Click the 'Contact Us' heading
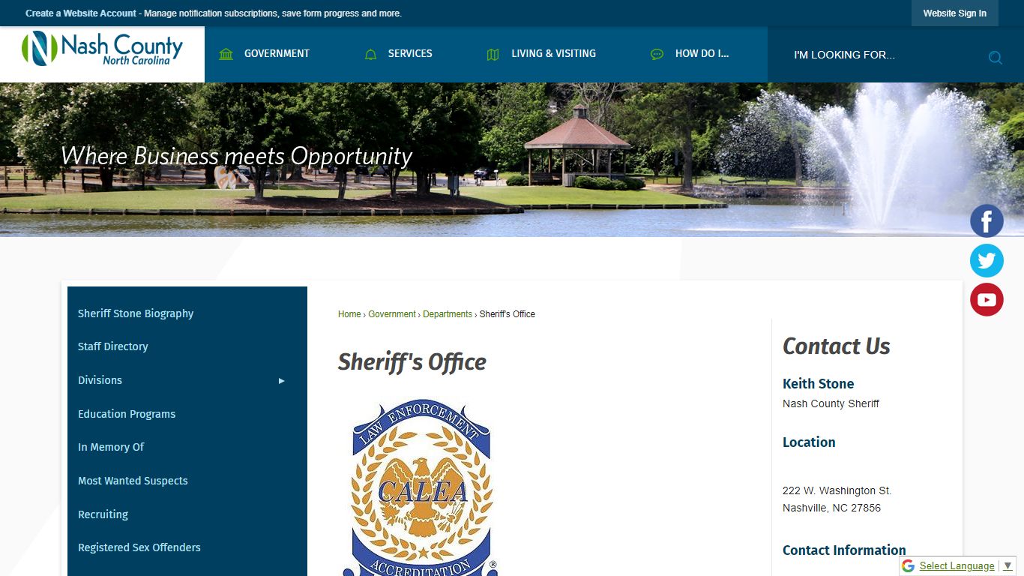 [x=836, y=346]
